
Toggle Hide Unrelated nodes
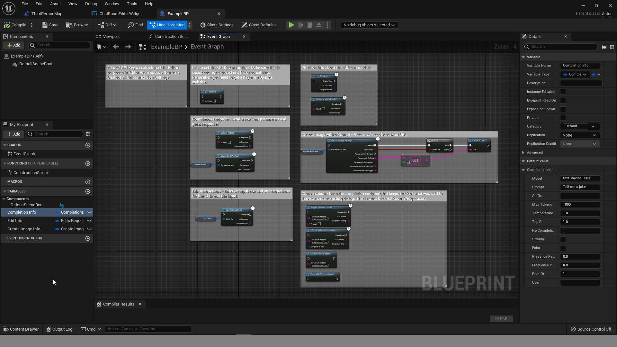pyautogui.click(x=167, y=25)
